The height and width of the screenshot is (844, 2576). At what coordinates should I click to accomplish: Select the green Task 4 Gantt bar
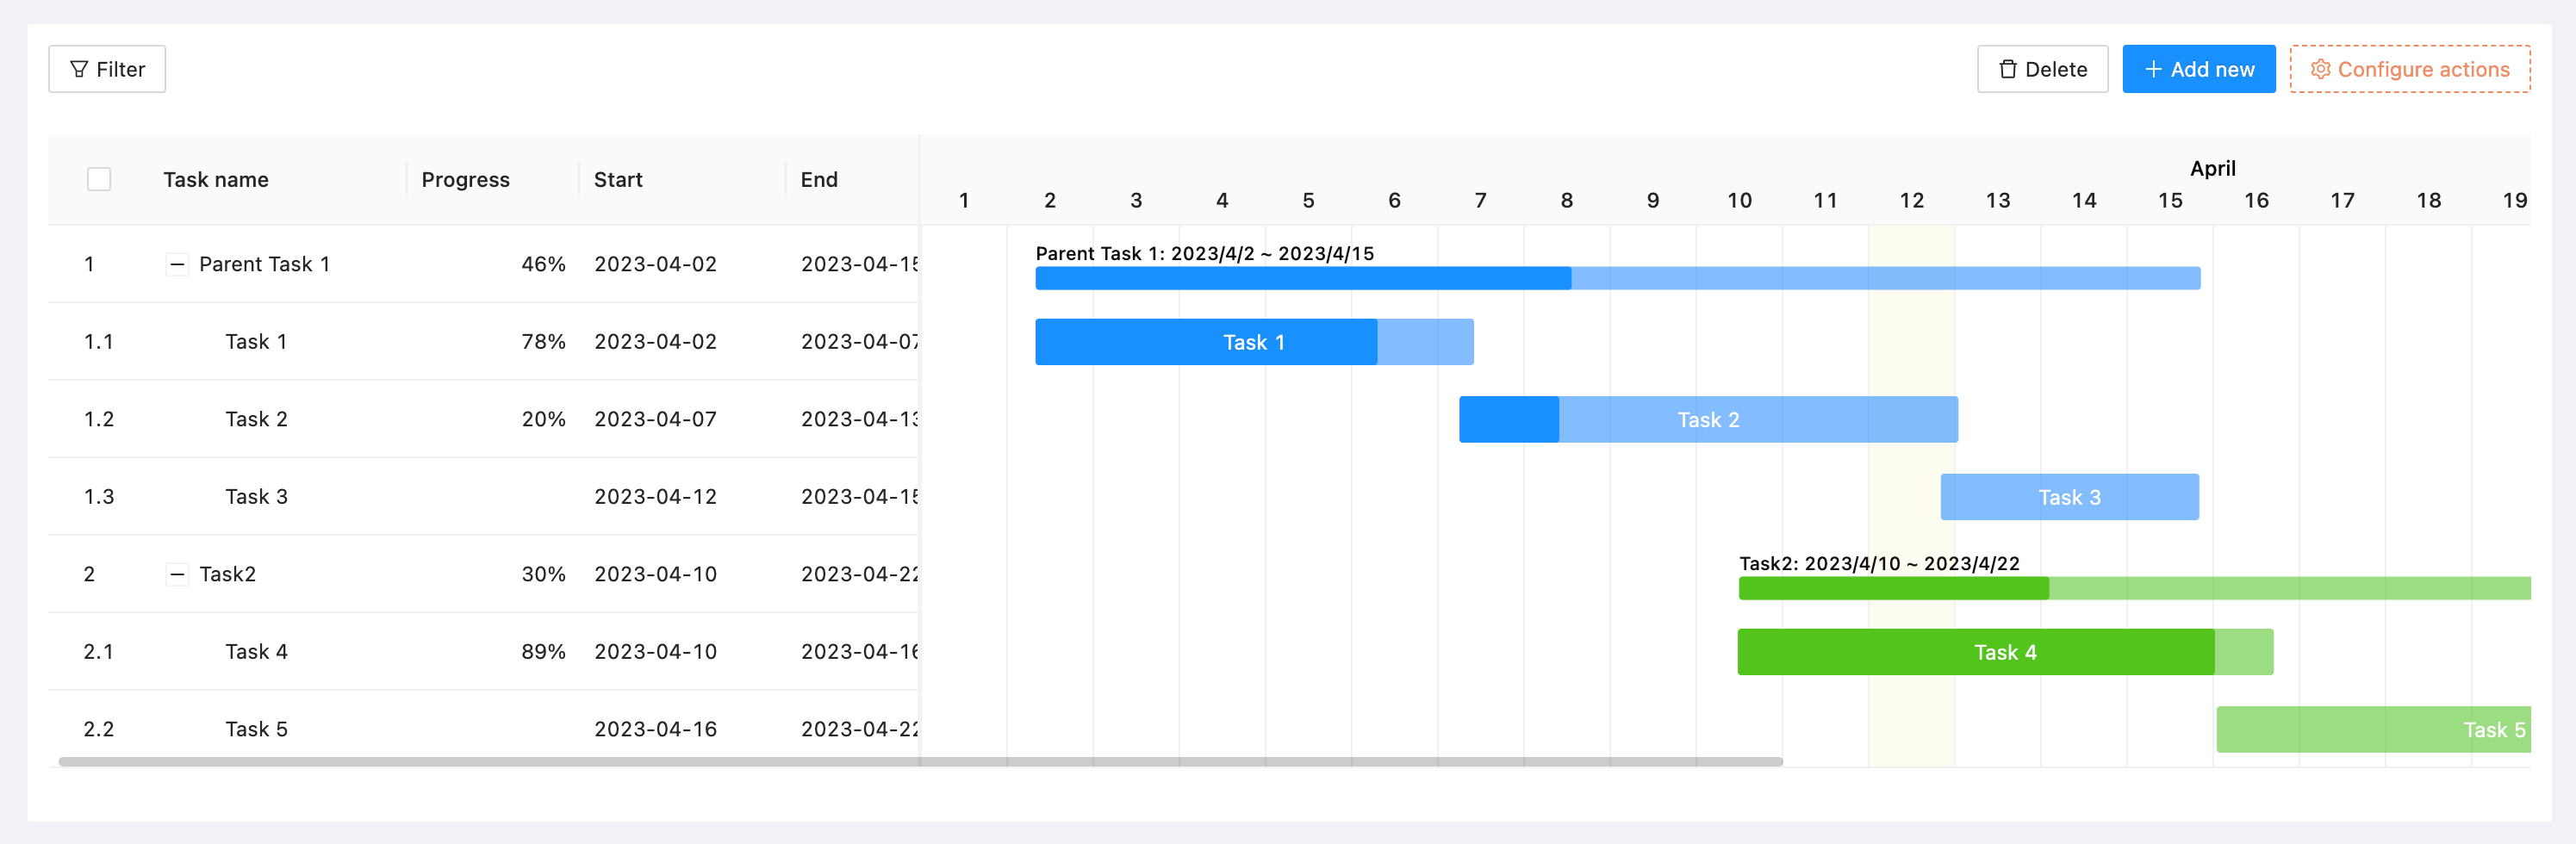pos(2004,652)
